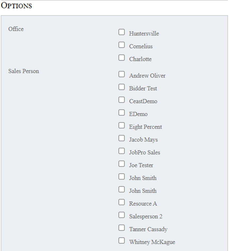Check the Huntersville office checkbox
Screen dimensions: 230x251
pyautogui.click(x=121, y=32)
